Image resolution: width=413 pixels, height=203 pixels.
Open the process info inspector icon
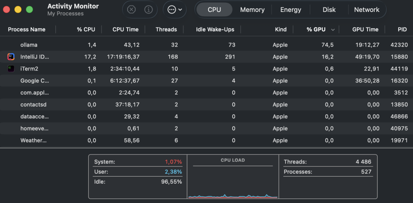tap(149, 10)
